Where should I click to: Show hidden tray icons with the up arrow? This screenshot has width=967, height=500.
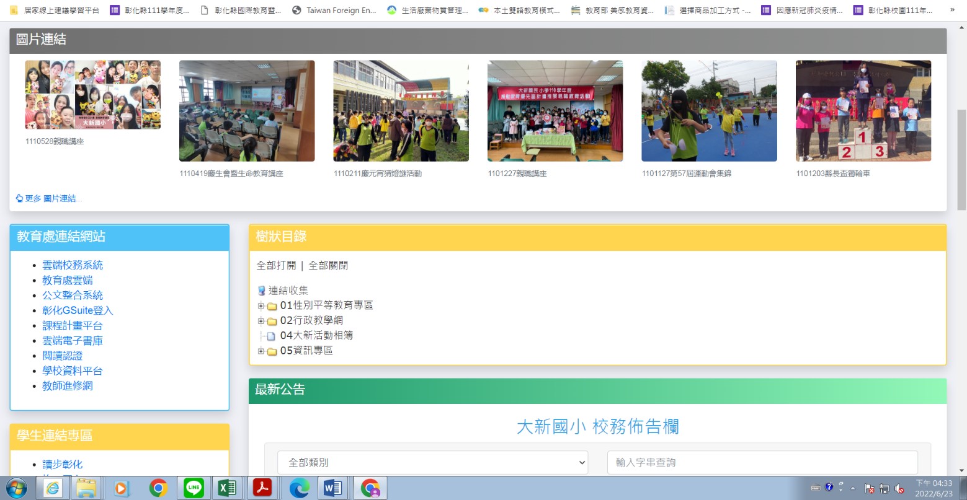853,488
